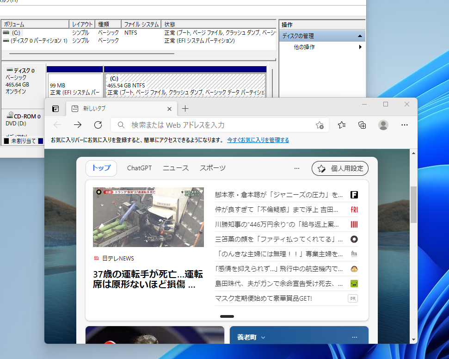Reload the page with refresh icon
Viewport: 449px width, 359px height.
98,124
